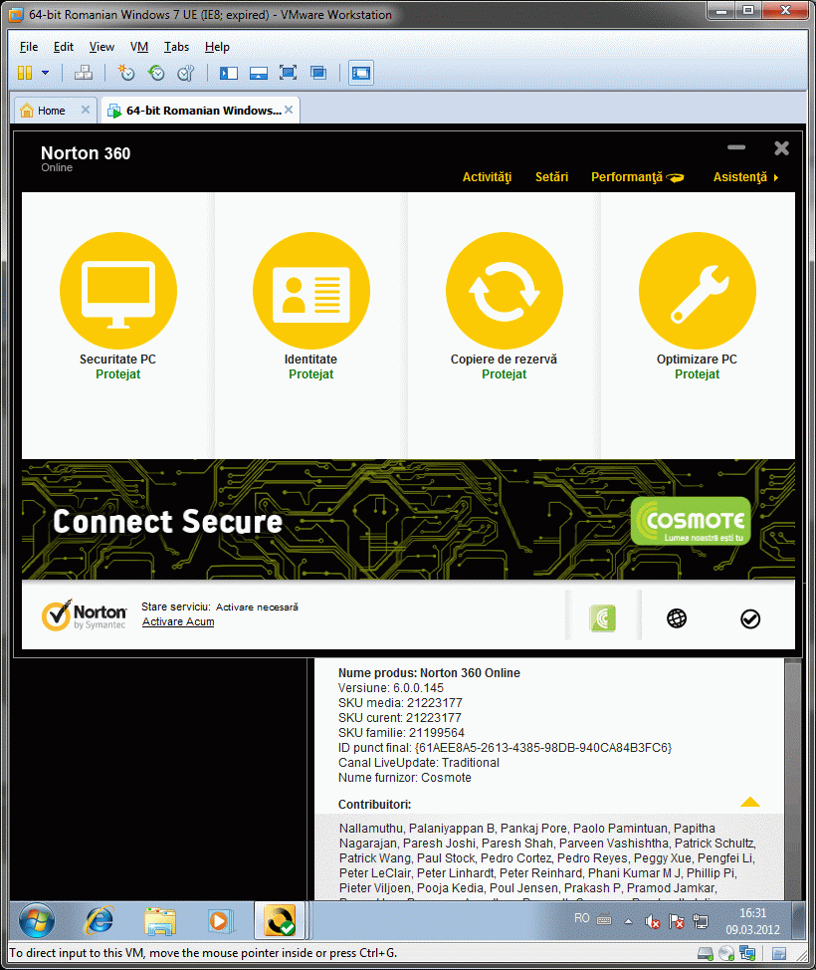Image resolution: width=816 pixels, height=970 pixels.
Task: Click the Connect Secure banner text
Action: pyautogui.click(x=167, y=522)
